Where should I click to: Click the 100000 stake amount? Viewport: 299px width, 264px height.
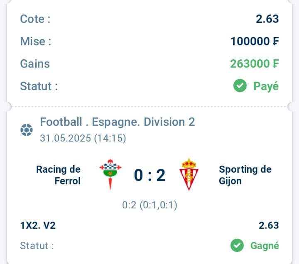point(255,41)
